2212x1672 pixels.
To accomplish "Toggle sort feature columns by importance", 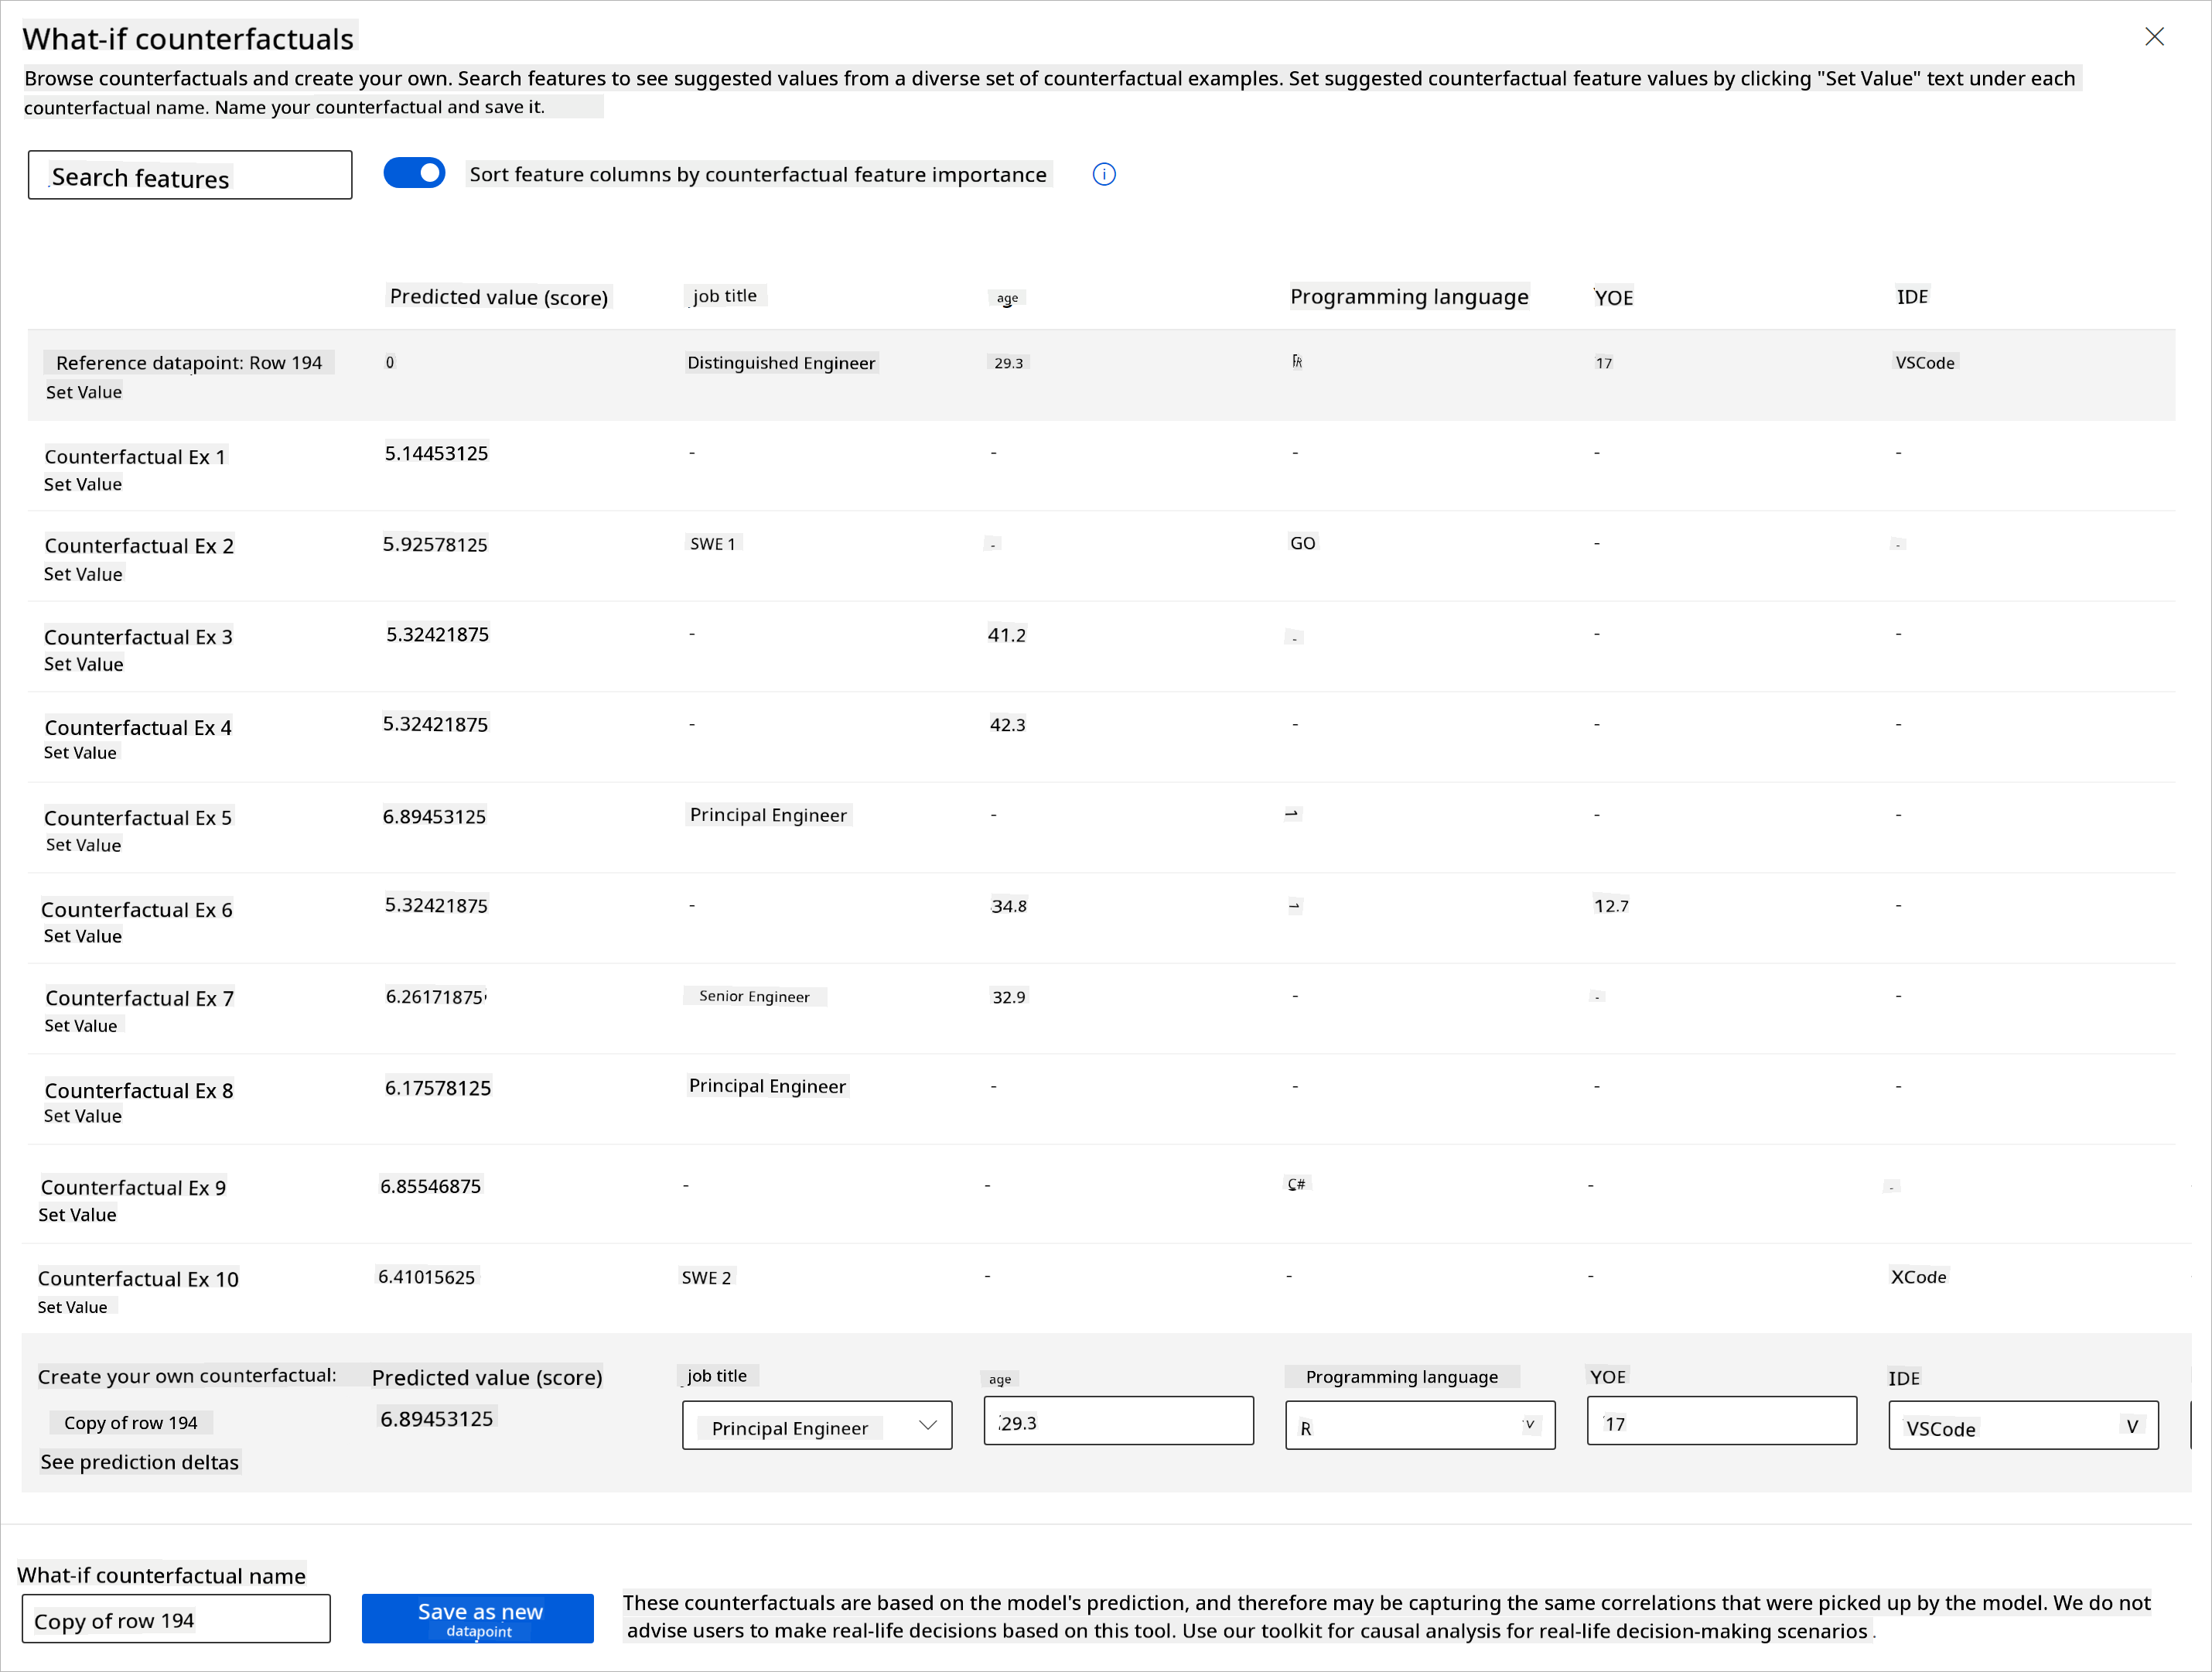I will (x=414, y=173).
